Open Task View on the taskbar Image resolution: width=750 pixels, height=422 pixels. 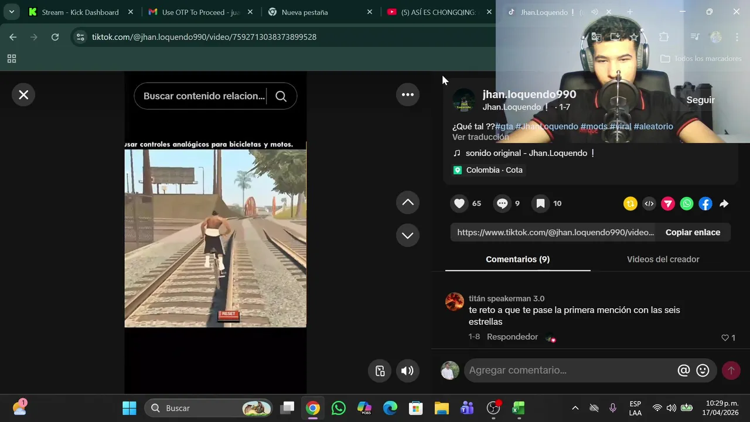[287, 408]
